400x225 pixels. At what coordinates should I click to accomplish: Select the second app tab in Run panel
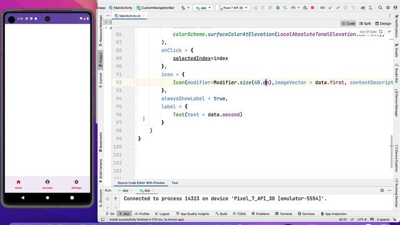coord(147,190)
